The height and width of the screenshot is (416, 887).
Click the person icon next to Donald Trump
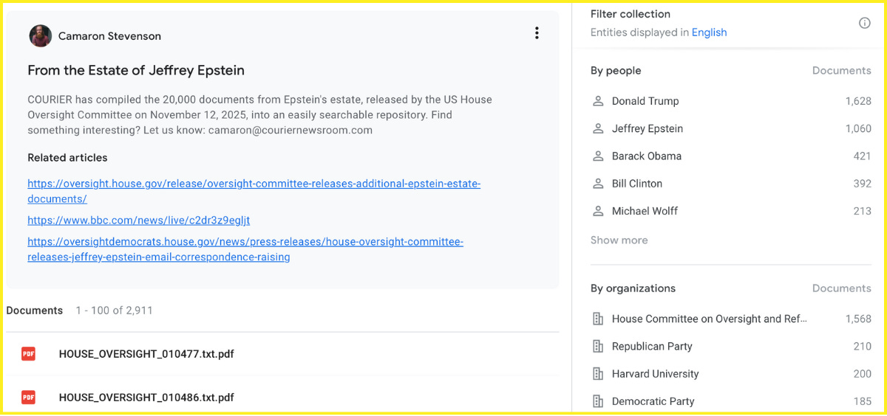pyautogui.click(x=598, y=101)
